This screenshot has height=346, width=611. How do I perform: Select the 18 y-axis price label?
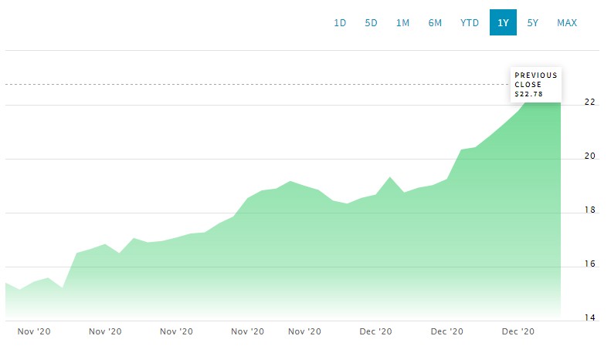point(589,210)
